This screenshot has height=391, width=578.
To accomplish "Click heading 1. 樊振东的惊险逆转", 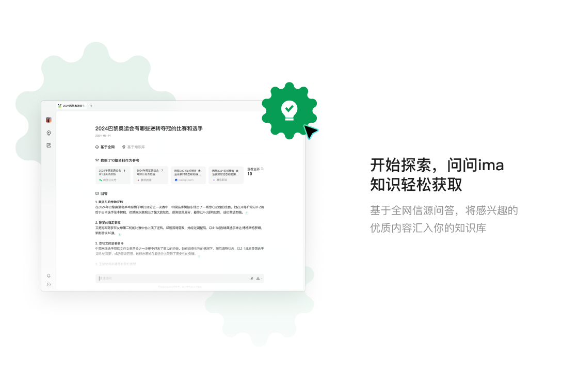I will click(109, 202).
